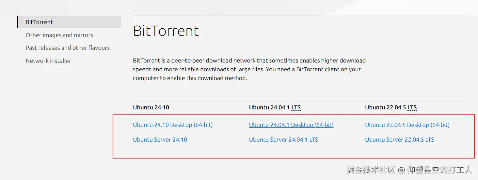Download Ubuntu 24.10 Desktop (64-bit) torrent
This screenshot has height=180, width=478.
tap(173, 125)
